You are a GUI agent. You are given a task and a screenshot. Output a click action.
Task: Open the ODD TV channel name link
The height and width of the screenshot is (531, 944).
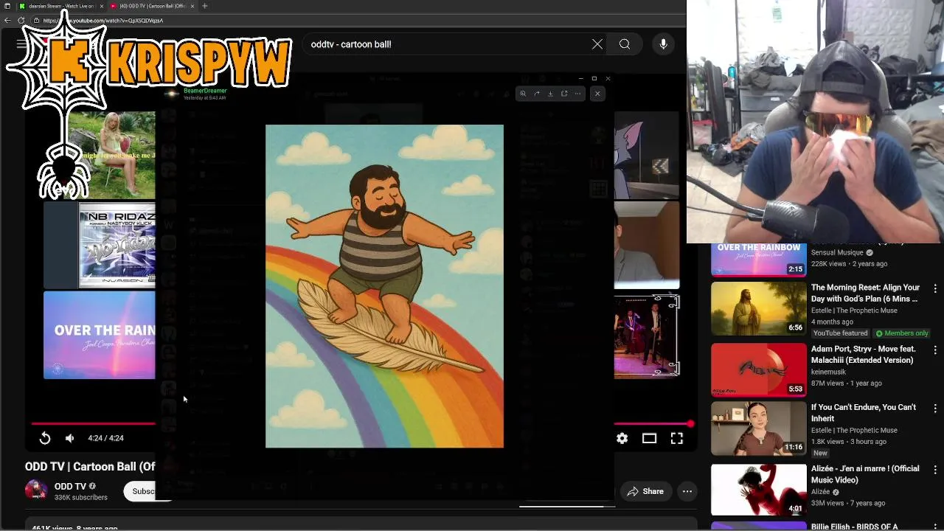click(x=70, y=487)
